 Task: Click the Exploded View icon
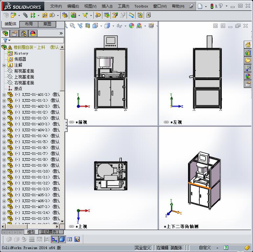point(115,15)
